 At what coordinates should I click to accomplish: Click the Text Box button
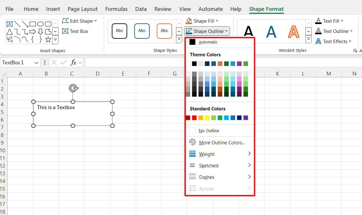point(75,31)
